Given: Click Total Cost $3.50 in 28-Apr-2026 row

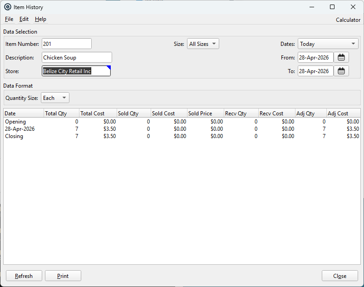Looking at the screenshot, I should tap(109, 129).
